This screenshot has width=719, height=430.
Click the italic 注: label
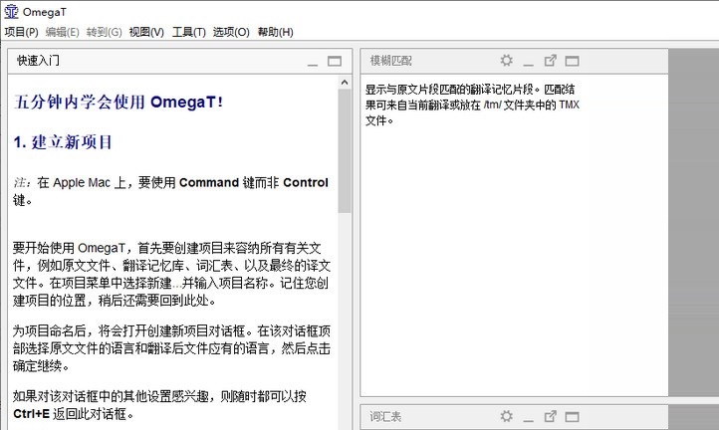22,183
